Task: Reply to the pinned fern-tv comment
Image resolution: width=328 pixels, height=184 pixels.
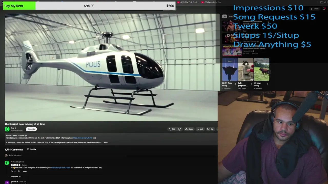Action: [x=25, y=171]
